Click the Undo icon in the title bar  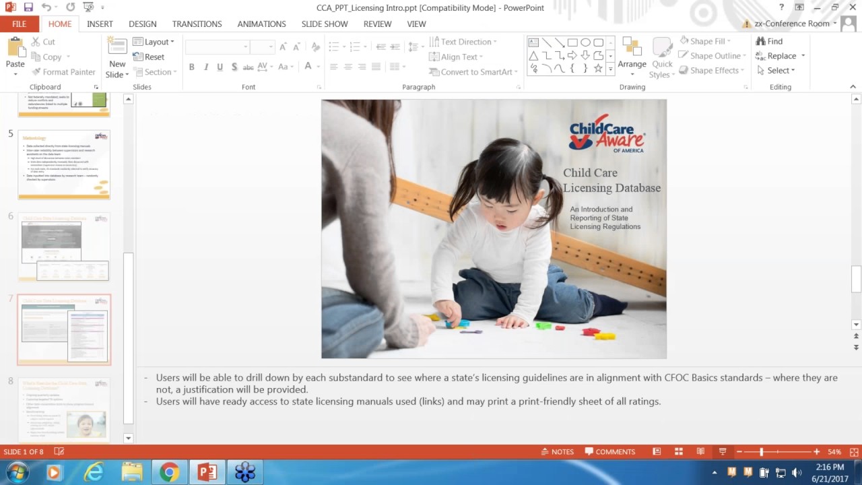pos(46,7)
